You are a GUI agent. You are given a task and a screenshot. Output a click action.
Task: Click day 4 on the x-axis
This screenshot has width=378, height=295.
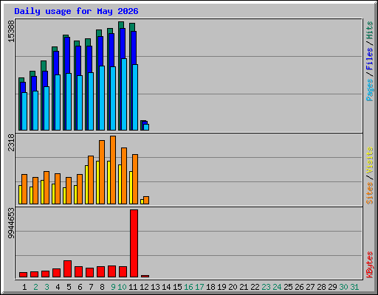[x=58, y=287]
